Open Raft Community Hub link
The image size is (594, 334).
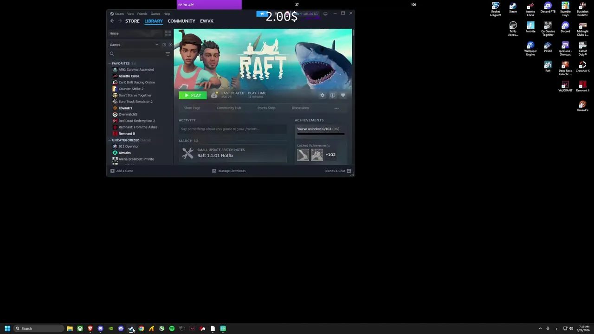tap(229, 108)
